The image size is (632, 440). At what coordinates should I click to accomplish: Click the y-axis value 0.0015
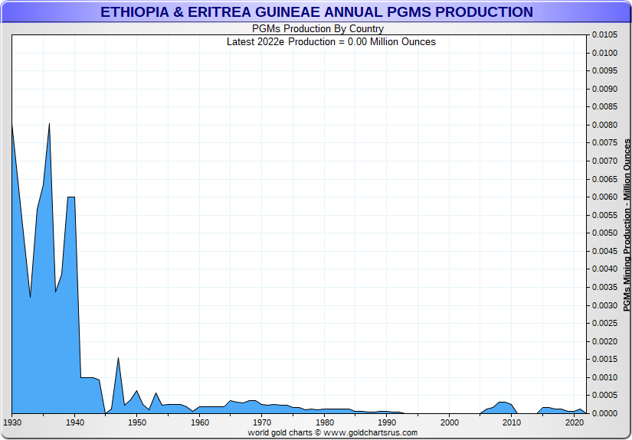[x=604, y=360]
